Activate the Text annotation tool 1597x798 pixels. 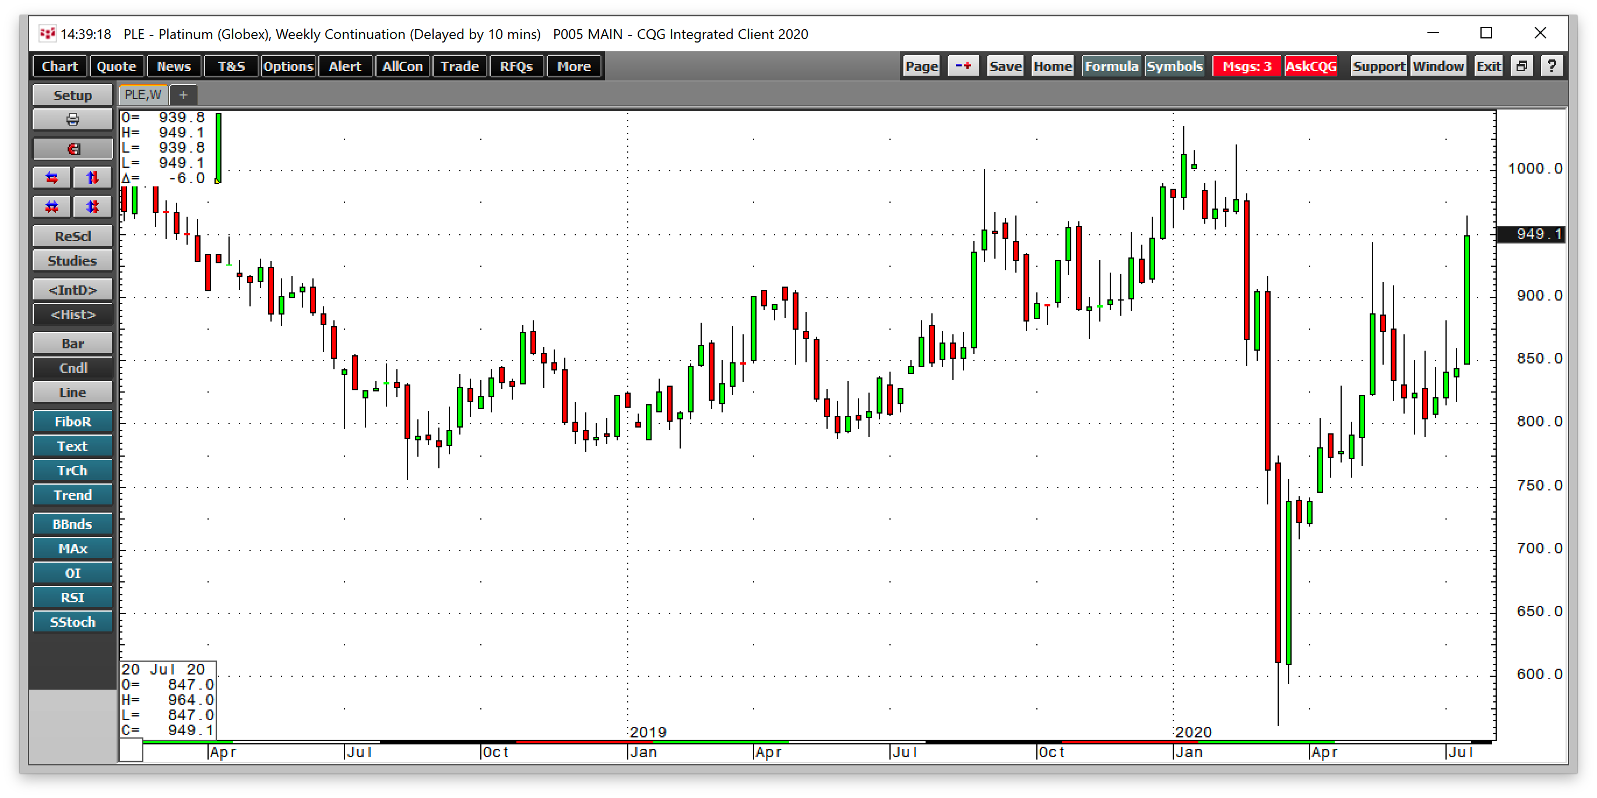[72, 446]
